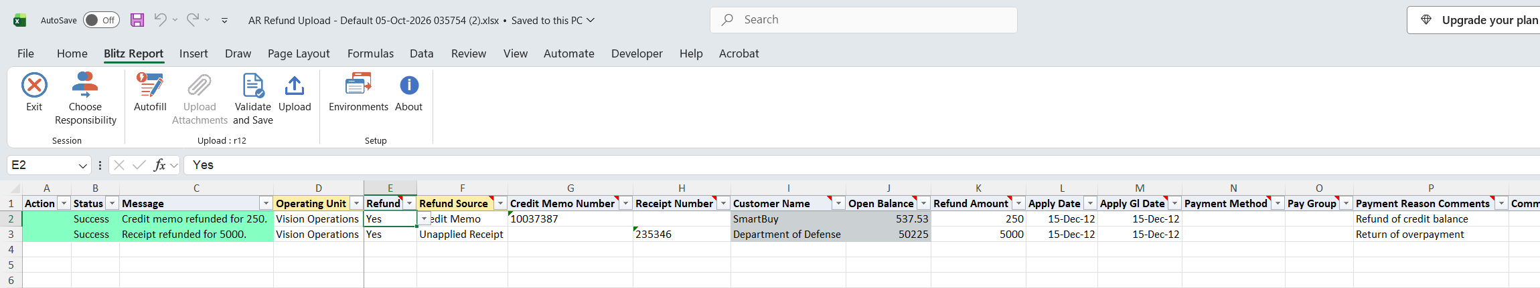This screenshot has height=288, width=1540.
Task: Click Upload Attachments paperclip icon
Action: 200,86
